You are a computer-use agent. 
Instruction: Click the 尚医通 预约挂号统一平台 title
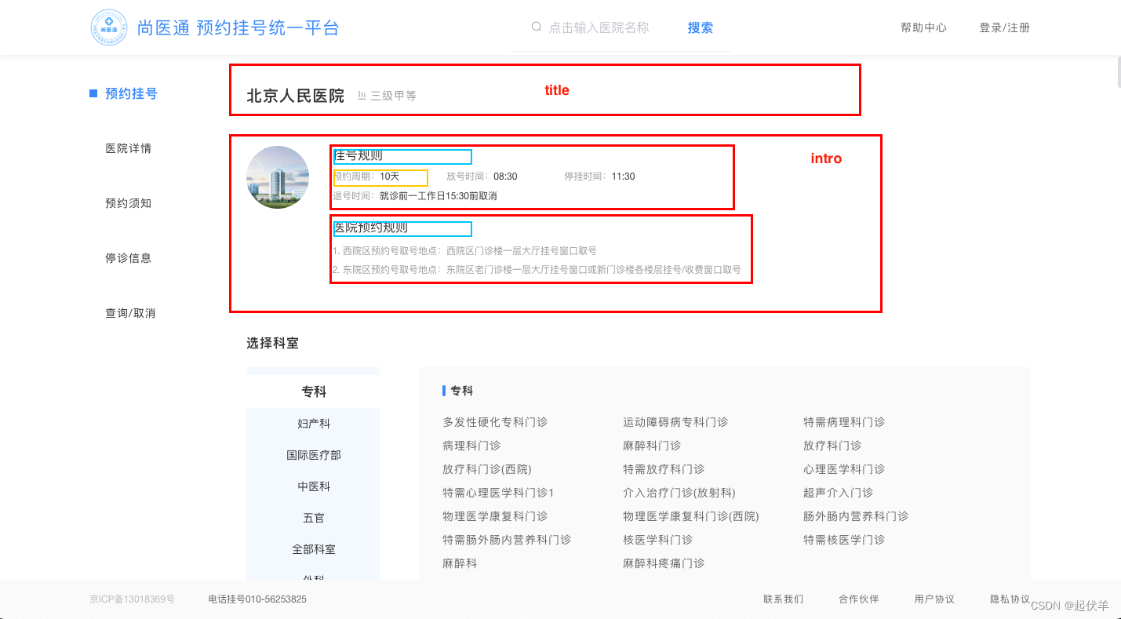click(238, 28)
